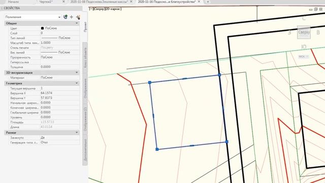The width and height of the screenshot is (325, 183).
Task: Switch to the Чертеж1 drawing tab
Action: [46, 2]
